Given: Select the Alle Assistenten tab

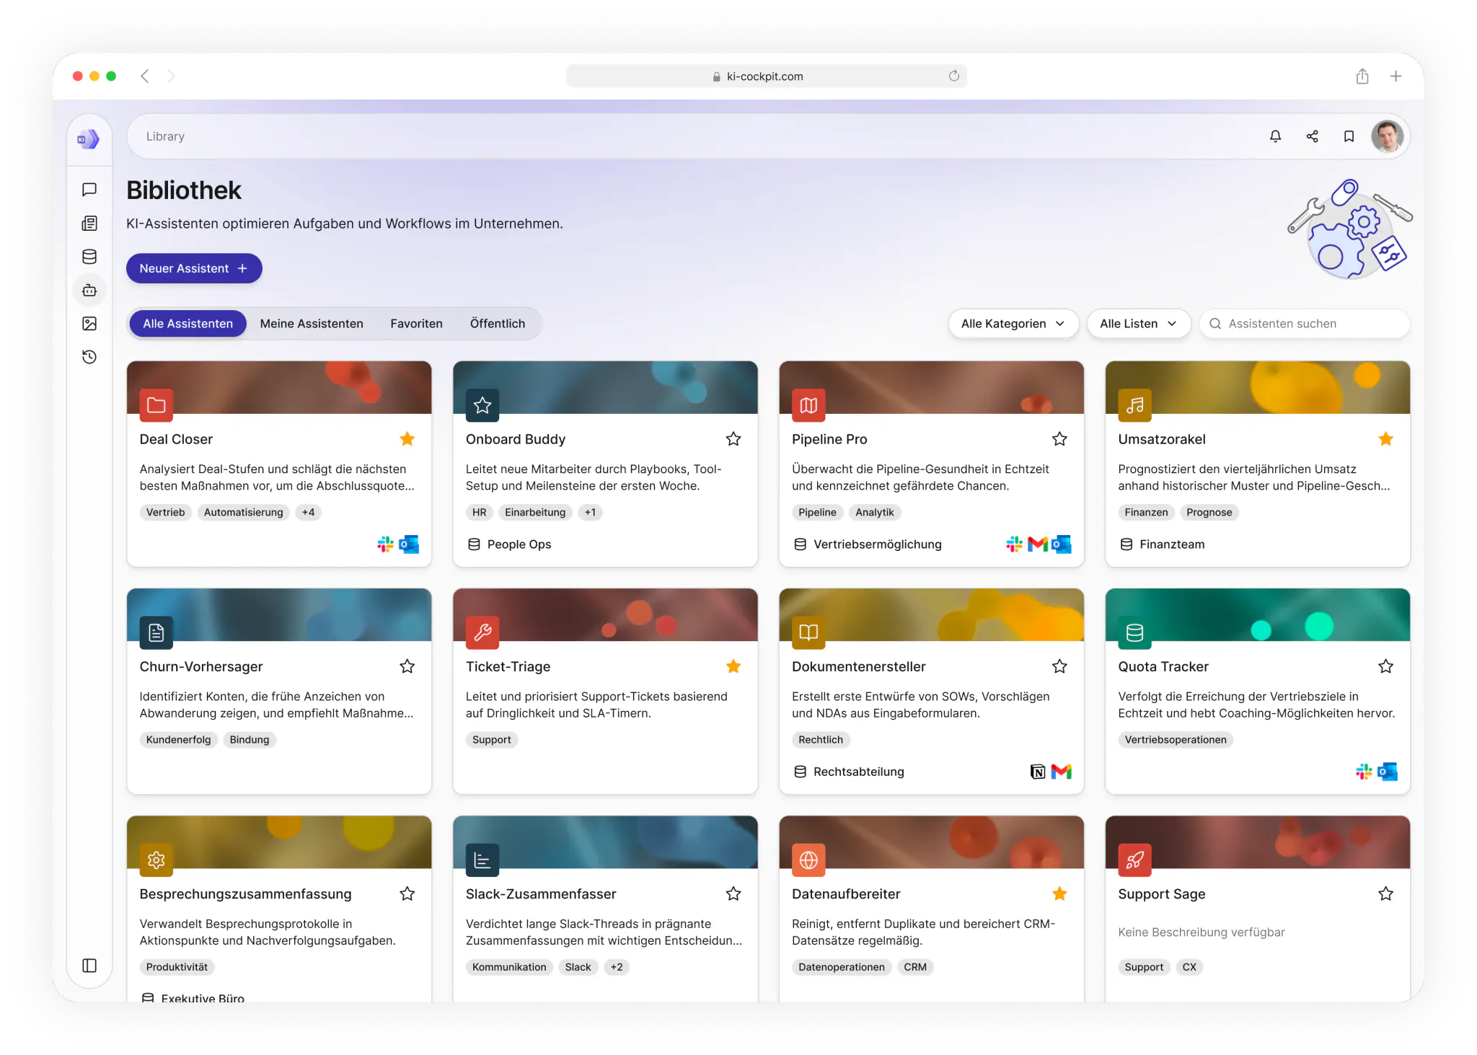Looking at the screenshot, I should (188, 324).
